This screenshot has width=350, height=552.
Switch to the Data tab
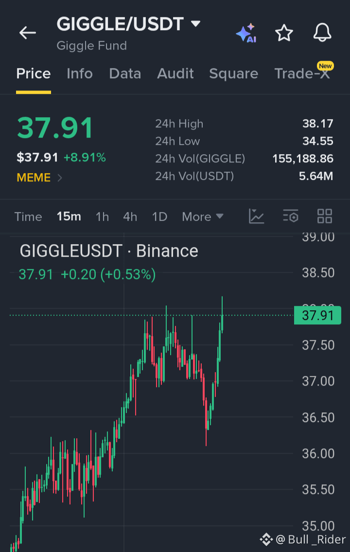(125, 74)
